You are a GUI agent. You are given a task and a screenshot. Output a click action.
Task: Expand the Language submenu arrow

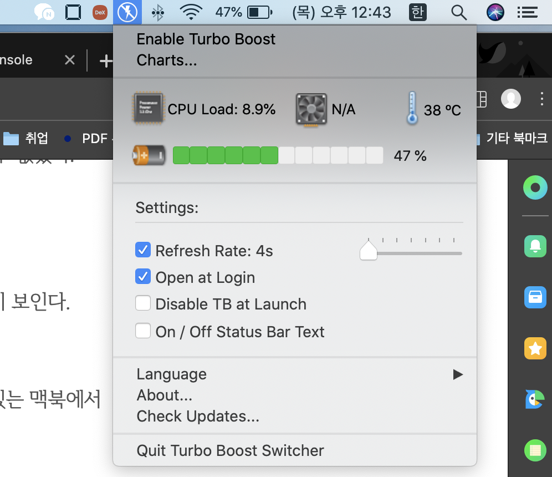click(458, 374)
